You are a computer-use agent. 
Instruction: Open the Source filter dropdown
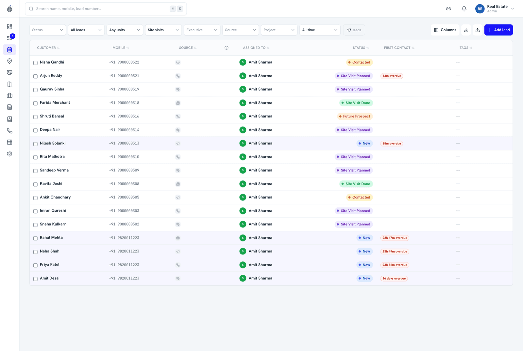(241, 30)
